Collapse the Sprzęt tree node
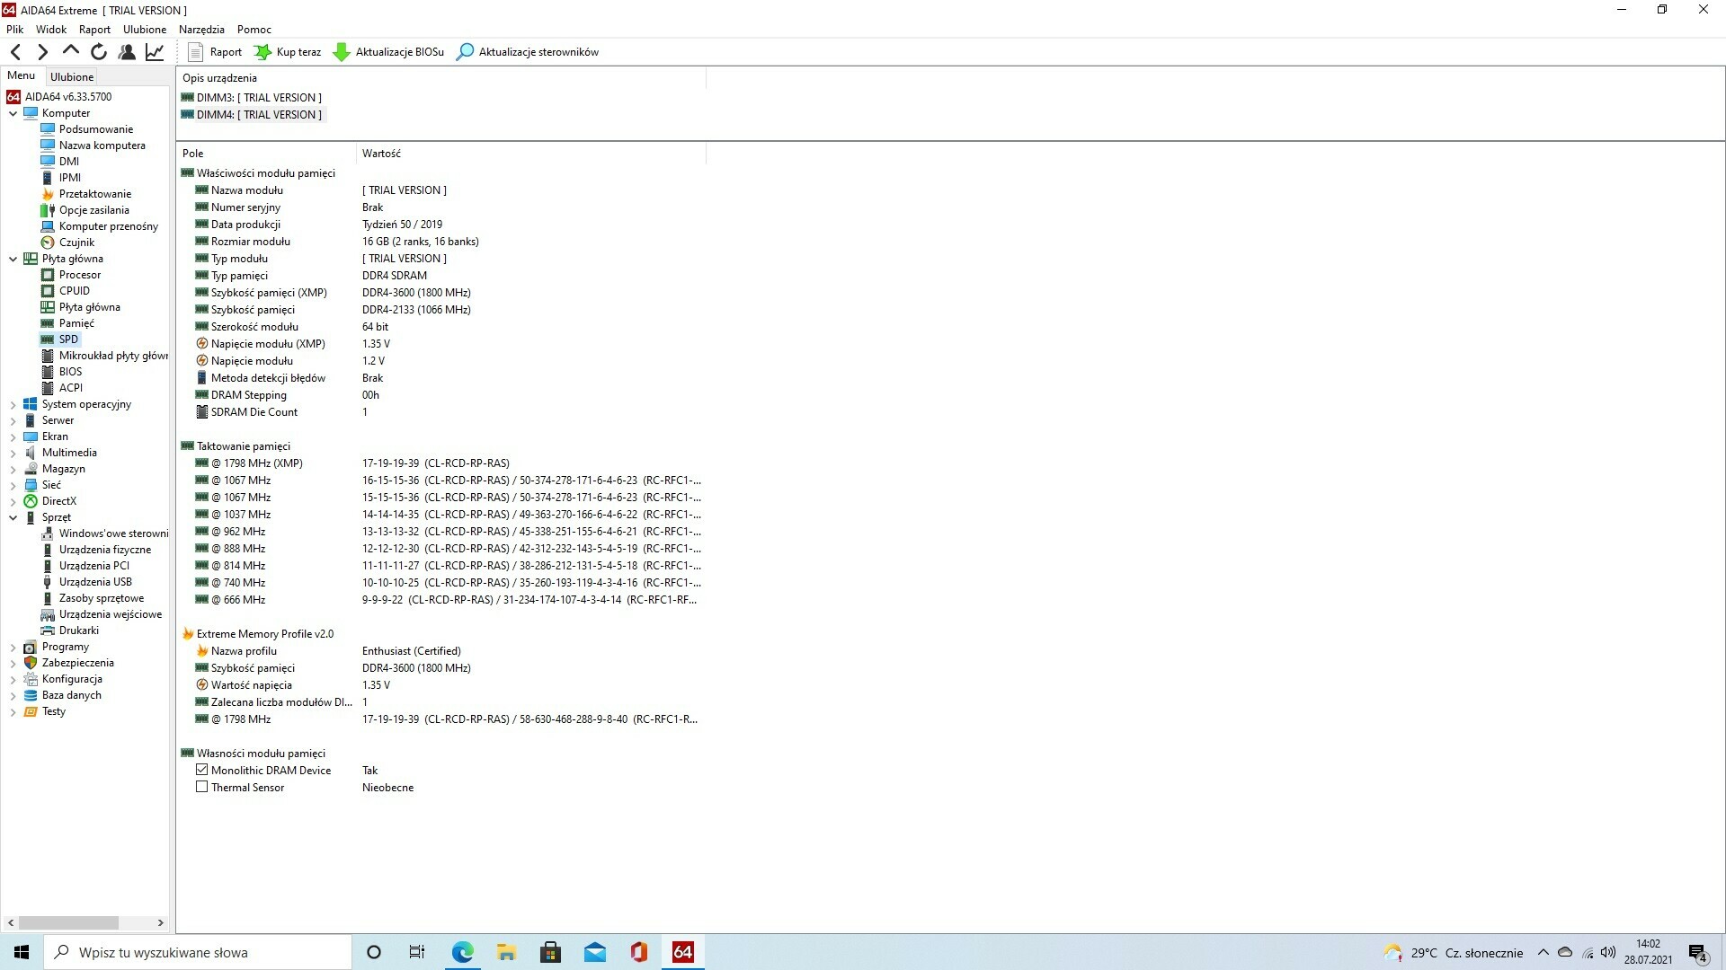 point(13,517)
